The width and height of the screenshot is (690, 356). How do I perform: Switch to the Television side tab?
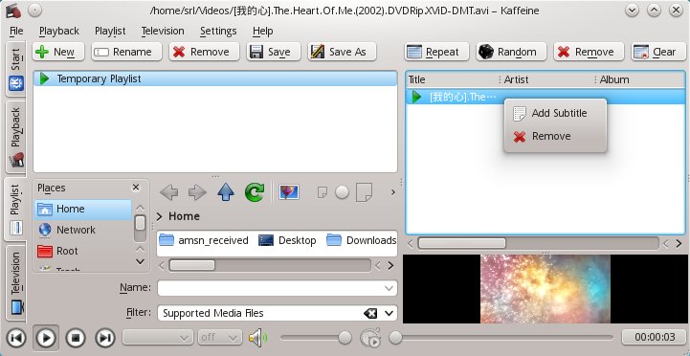tap(16, 283)
